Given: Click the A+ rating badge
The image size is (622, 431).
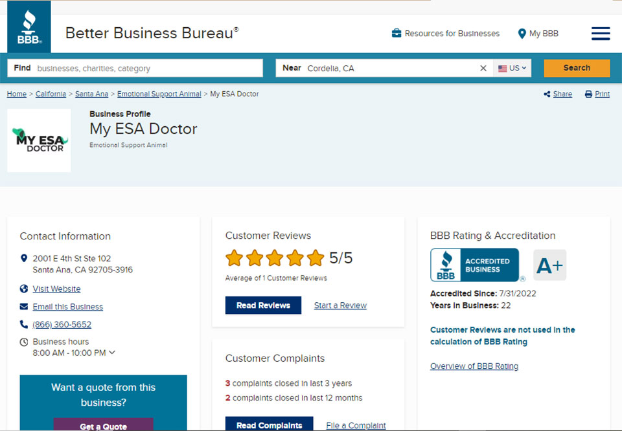Looking at the screenshot, I should (549, 265).
